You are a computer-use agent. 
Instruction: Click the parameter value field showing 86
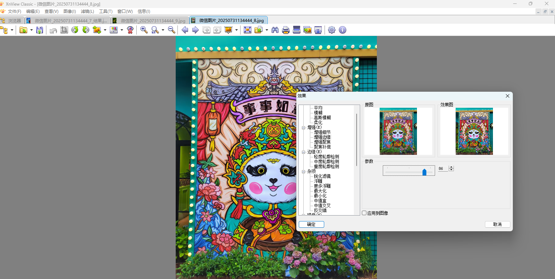pyautogui.click(x=443, y=168)
